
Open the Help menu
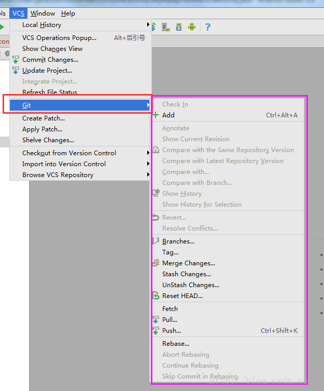[68, 13]
